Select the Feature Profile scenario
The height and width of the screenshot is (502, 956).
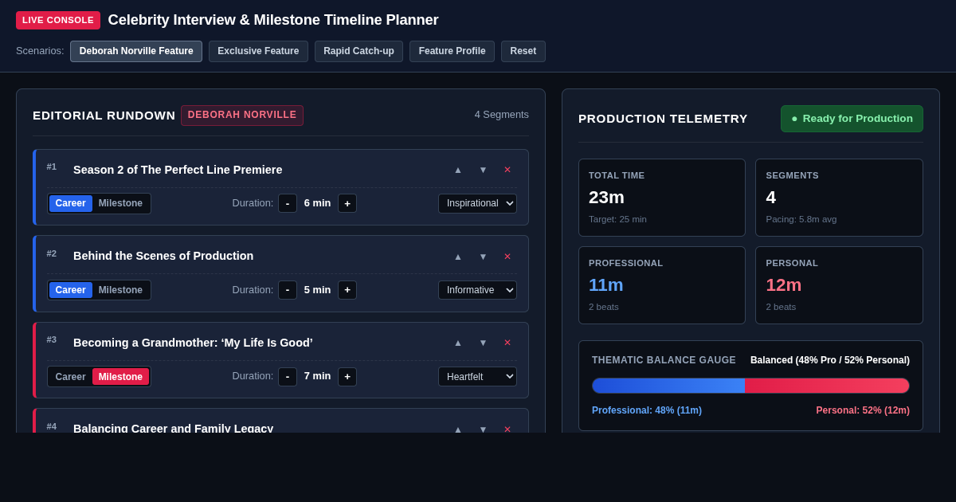[x=452, y=51]
